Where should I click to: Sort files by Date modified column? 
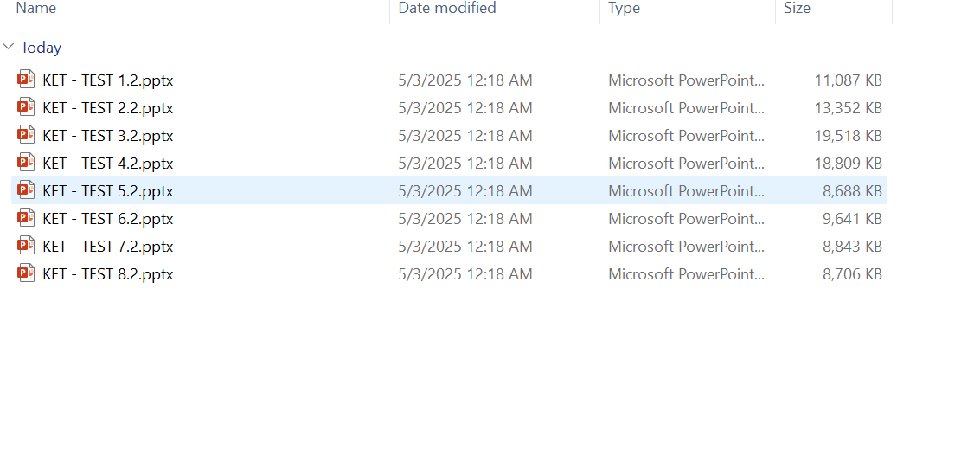point(446,9)
